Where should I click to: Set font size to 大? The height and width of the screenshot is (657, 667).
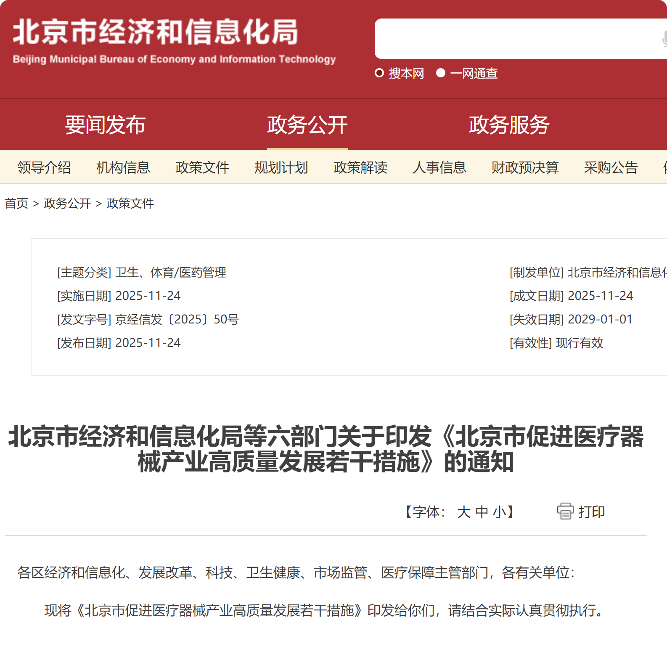pos(463,512)
